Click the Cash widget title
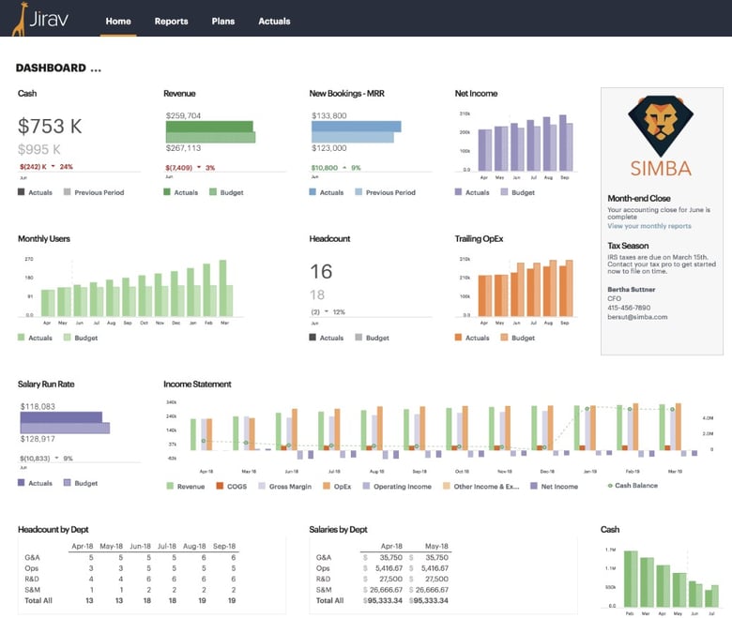This screenshot has width=732, height=618. 27,93
